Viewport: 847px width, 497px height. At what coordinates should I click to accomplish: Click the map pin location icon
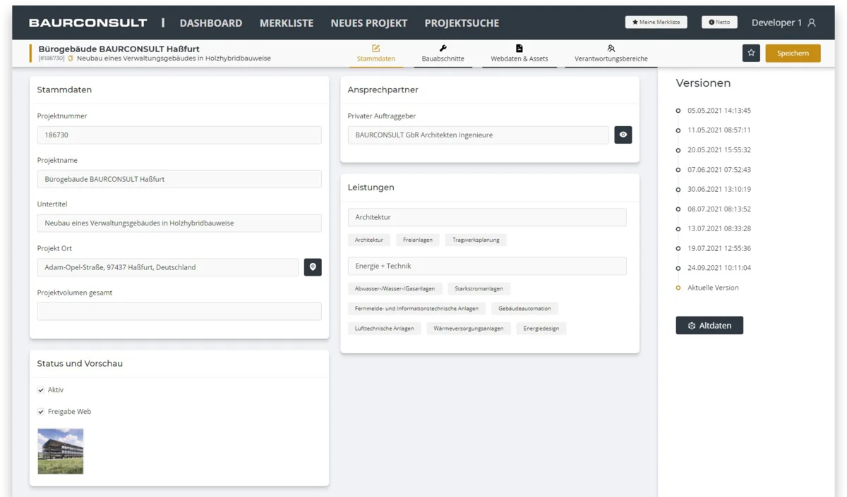point(313,267)
